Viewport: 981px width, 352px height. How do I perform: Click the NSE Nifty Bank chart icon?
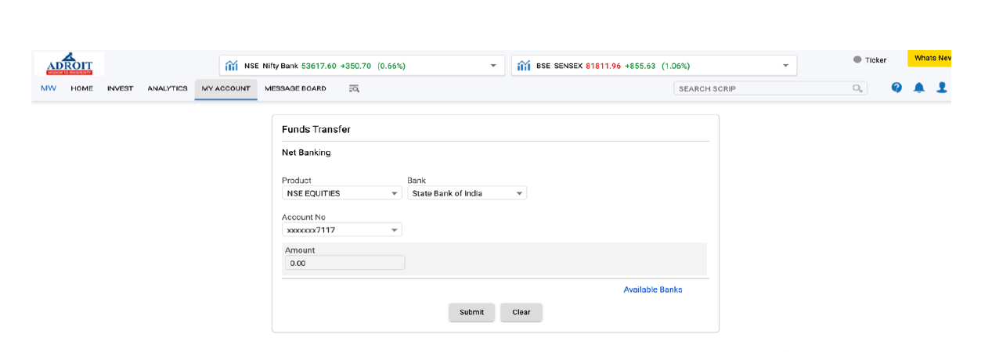coord(231,66)
